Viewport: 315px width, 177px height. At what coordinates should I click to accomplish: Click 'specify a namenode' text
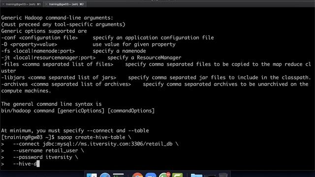click(119, 51)
